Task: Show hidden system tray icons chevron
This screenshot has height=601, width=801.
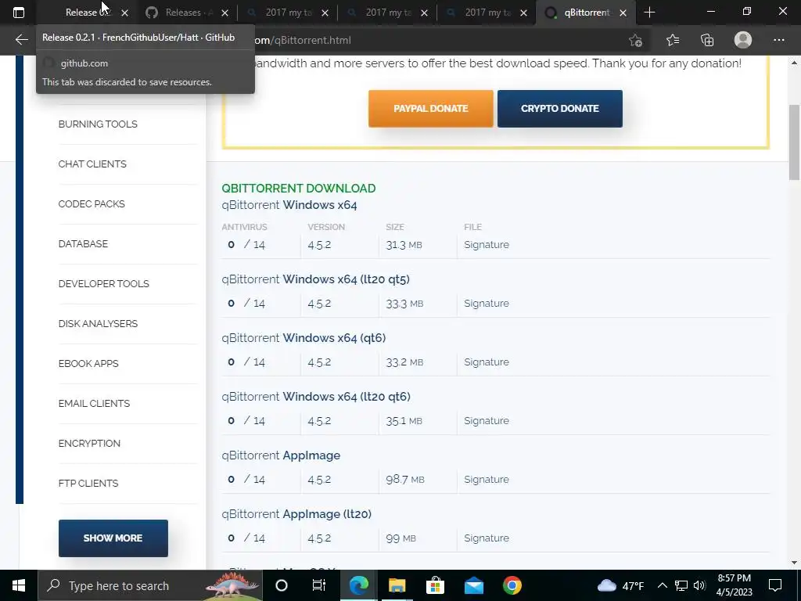Action: point(662,585)
